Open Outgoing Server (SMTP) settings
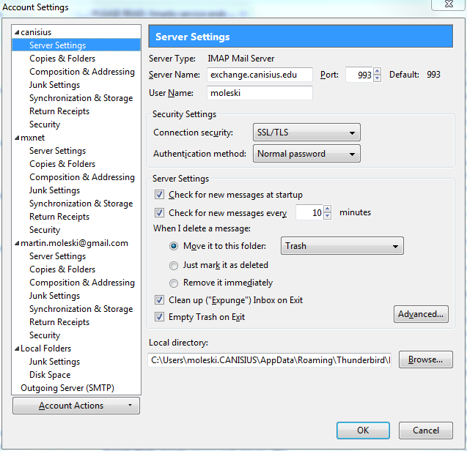467x451 pixels. pos(67,388)
